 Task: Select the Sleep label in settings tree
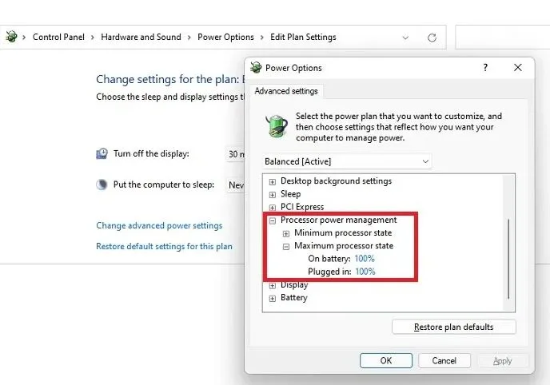290,194
